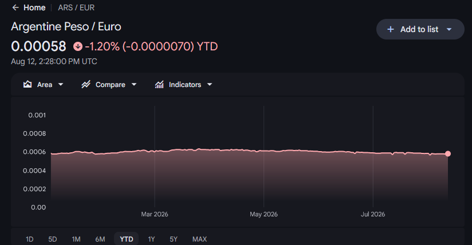Click the Jul 2026 axis label

point(373,214)
